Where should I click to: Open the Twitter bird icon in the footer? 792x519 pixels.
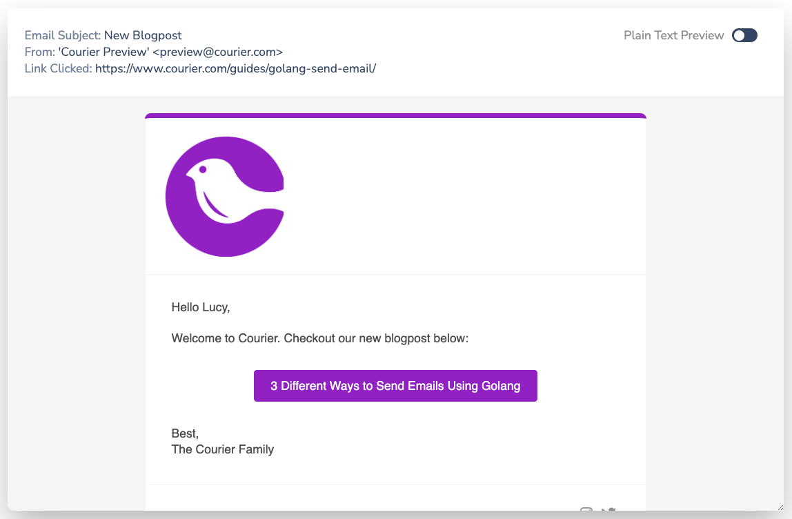(x=608, y=511)
